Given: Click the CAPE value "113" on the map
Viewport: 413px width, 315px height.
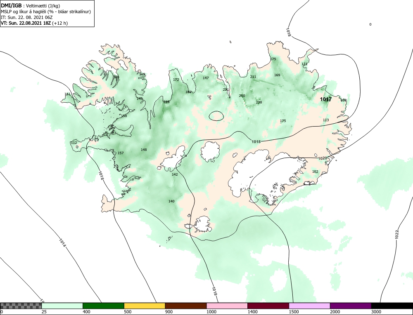Looking at the screenshot, I should click(x=326, y=120).
